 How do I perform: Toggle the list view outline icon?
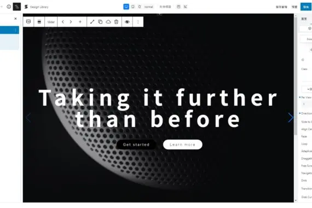(17, 7)
